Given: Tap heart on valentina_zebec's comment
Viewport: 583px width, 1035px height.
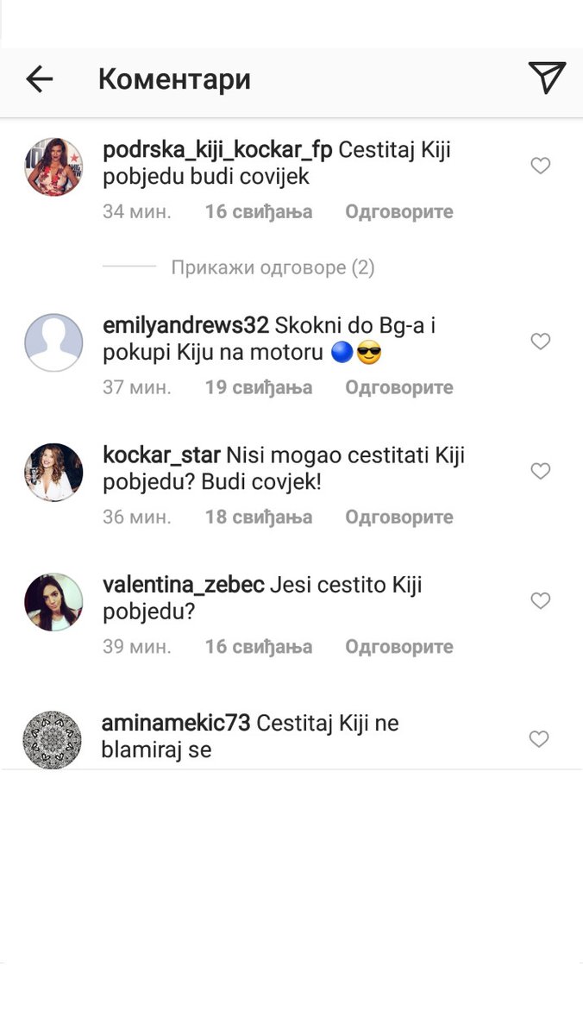Looking at the screenshot, I should (x=541, y=600).
